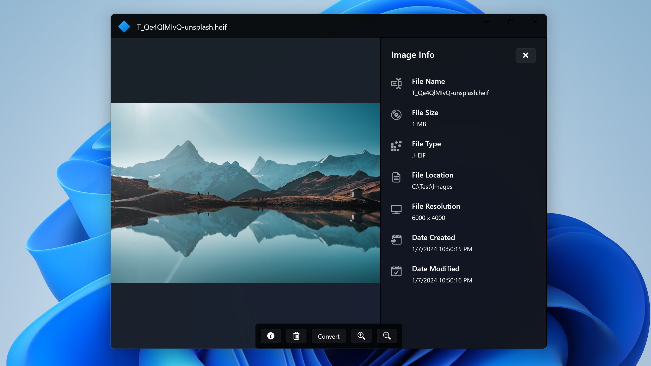
Task: Click the 'File Type' label
Action: 426,144
